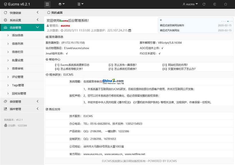The width and height of the screenshot is (235, 165).
Task: Click the QQ penguin icon by 讨论群
Action: (6, 125)
